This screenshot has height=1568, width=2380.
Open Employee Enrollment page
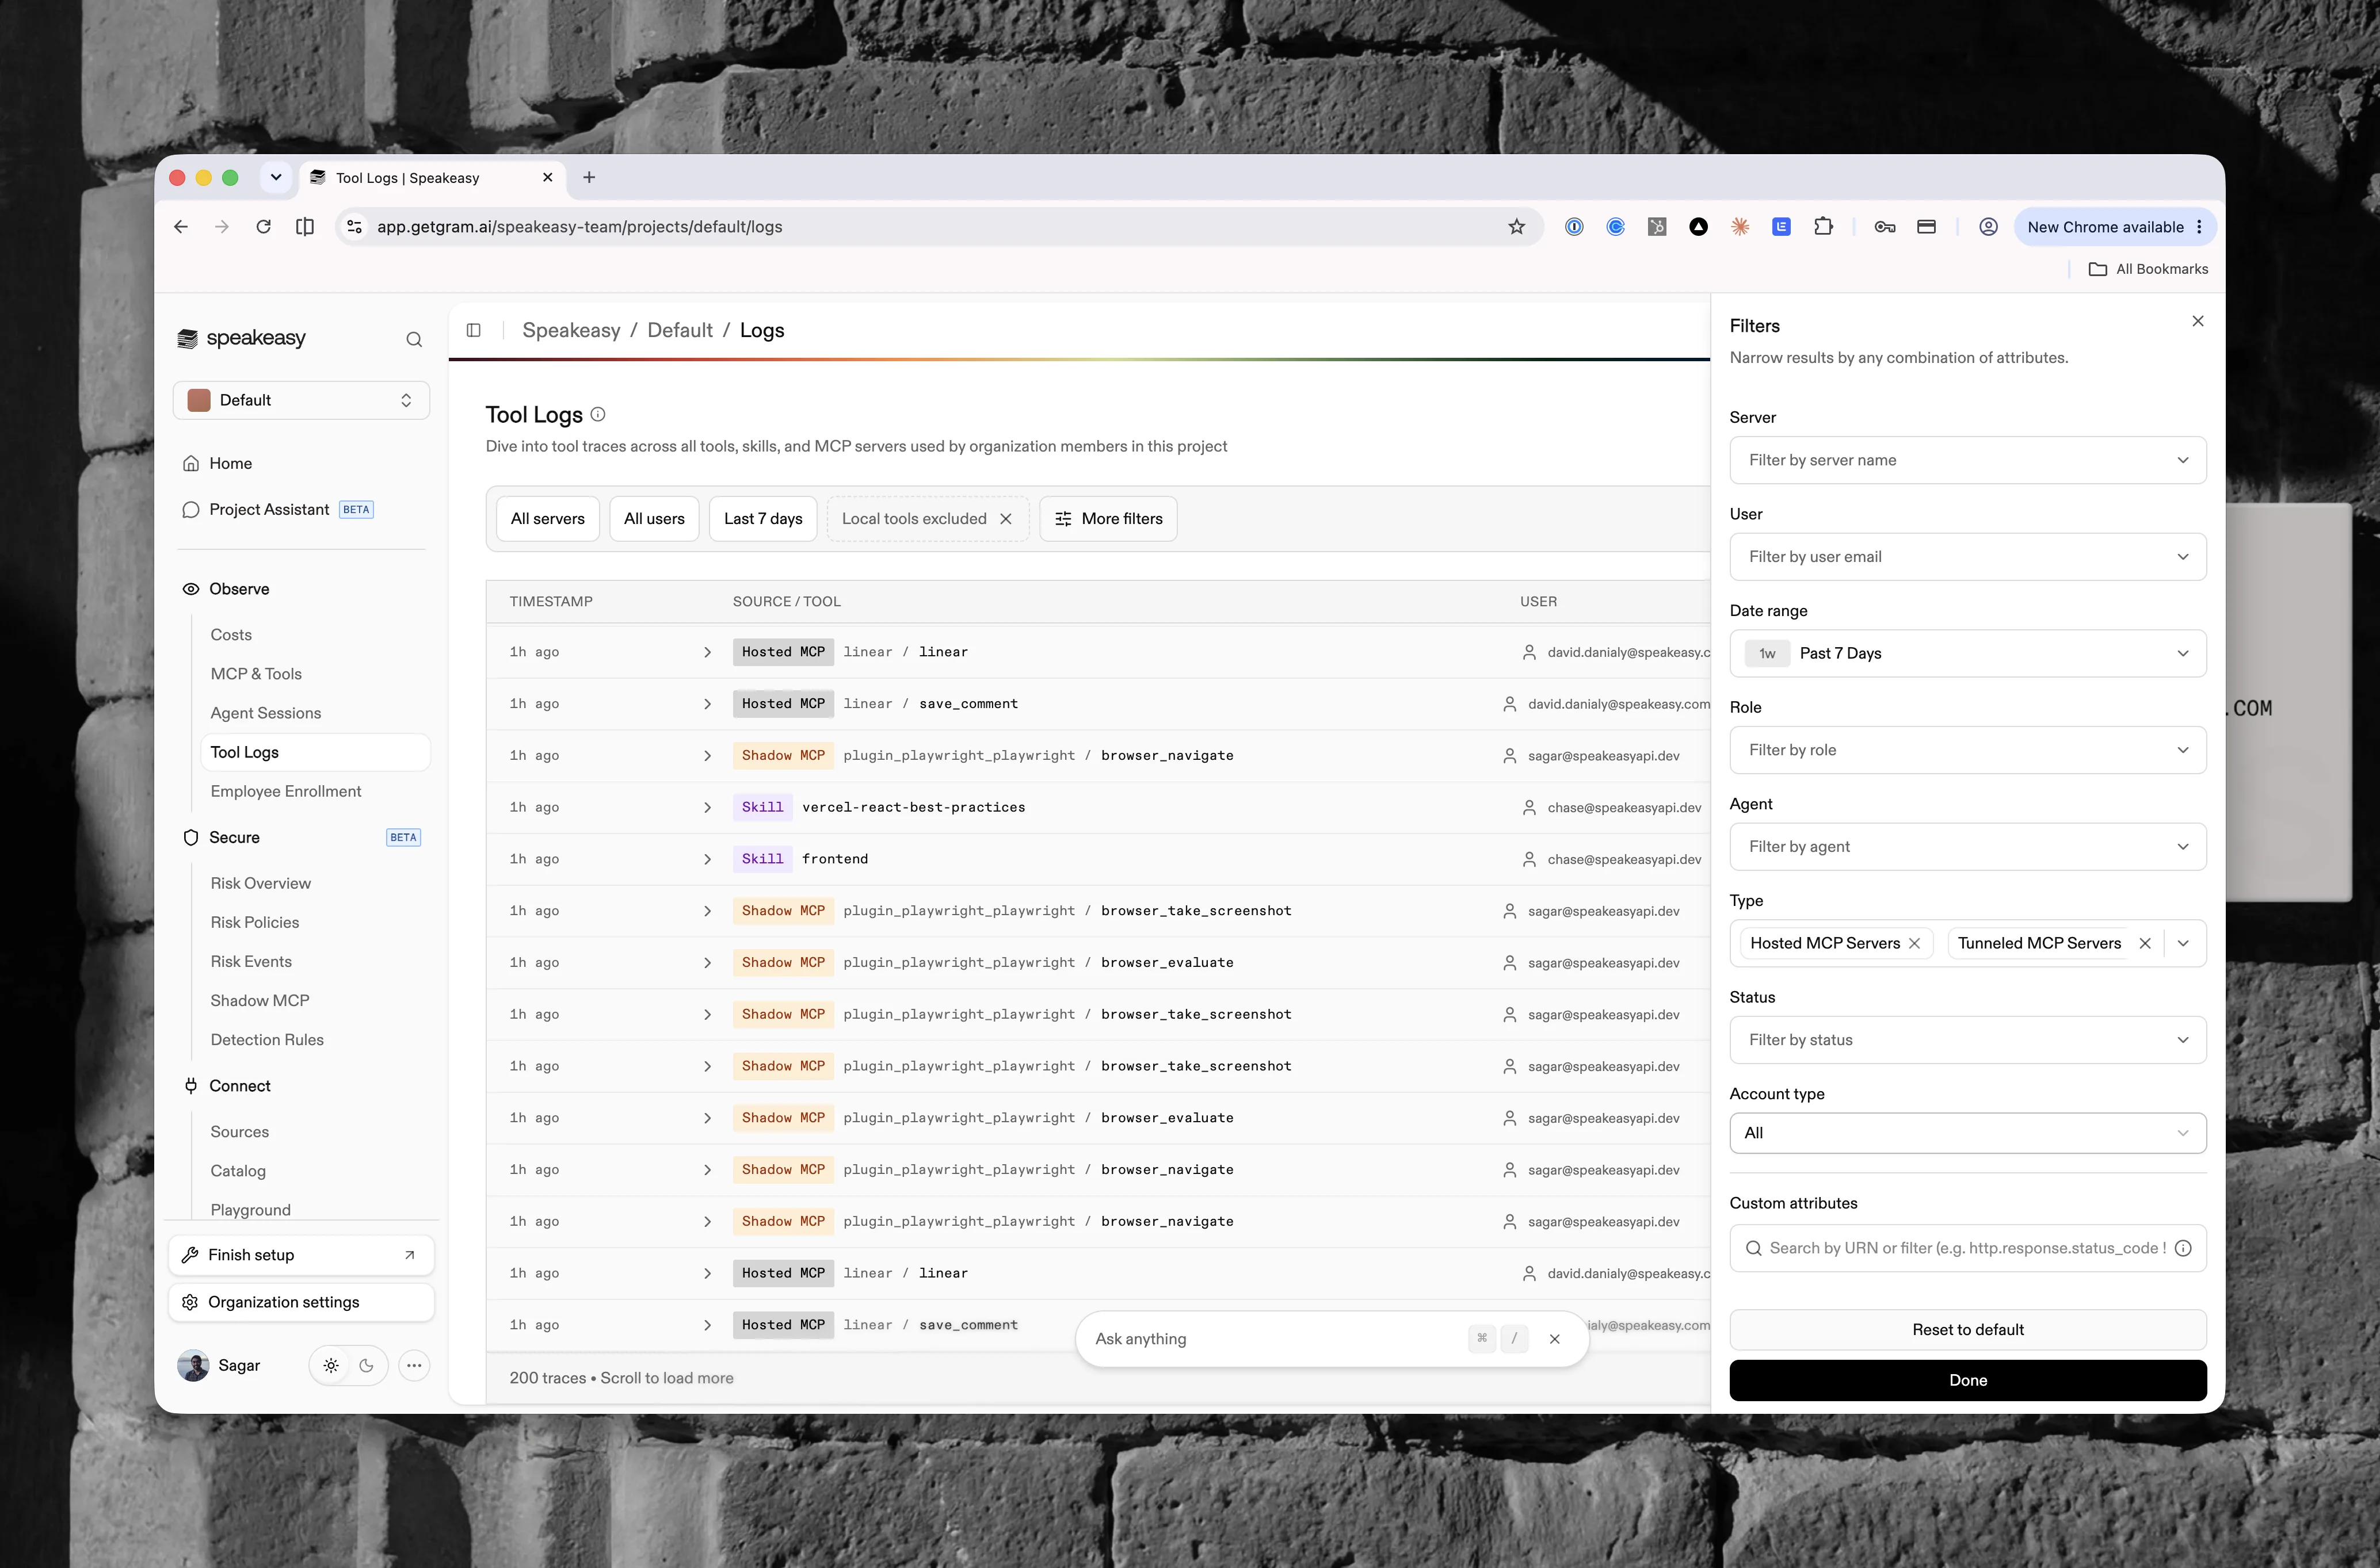point(286,791)
